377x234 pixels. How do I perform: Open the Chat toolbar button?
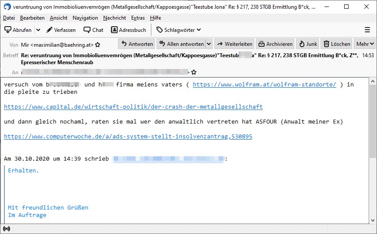94,30
